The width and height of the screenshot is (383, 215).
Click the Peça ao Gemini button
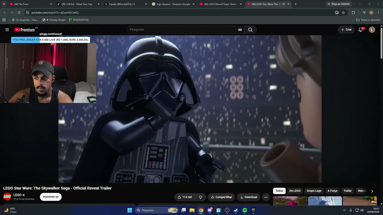point(338,4)
